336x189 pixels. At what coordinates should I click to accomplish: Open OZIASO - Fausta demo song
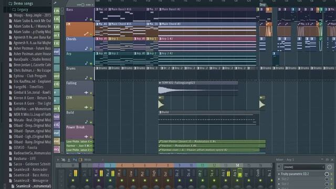tap(25, 148)
